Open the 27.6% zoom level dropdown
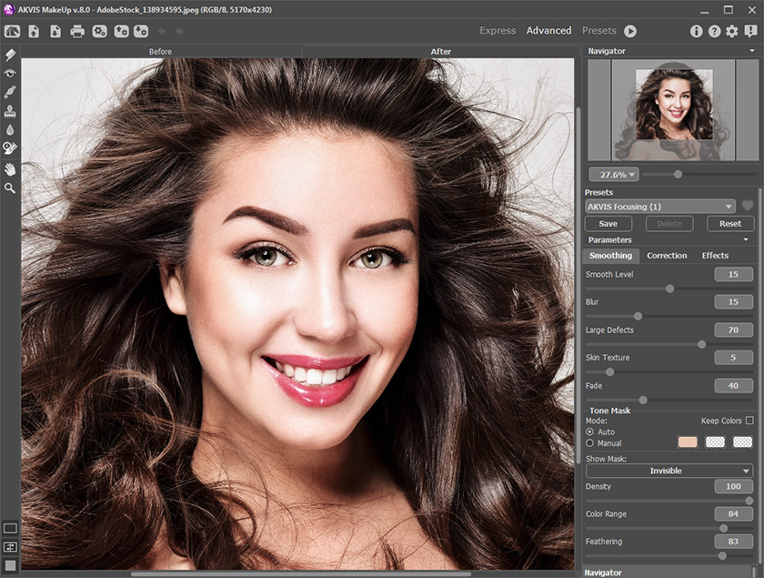The image size is (764, 578). tap(614, 174)
